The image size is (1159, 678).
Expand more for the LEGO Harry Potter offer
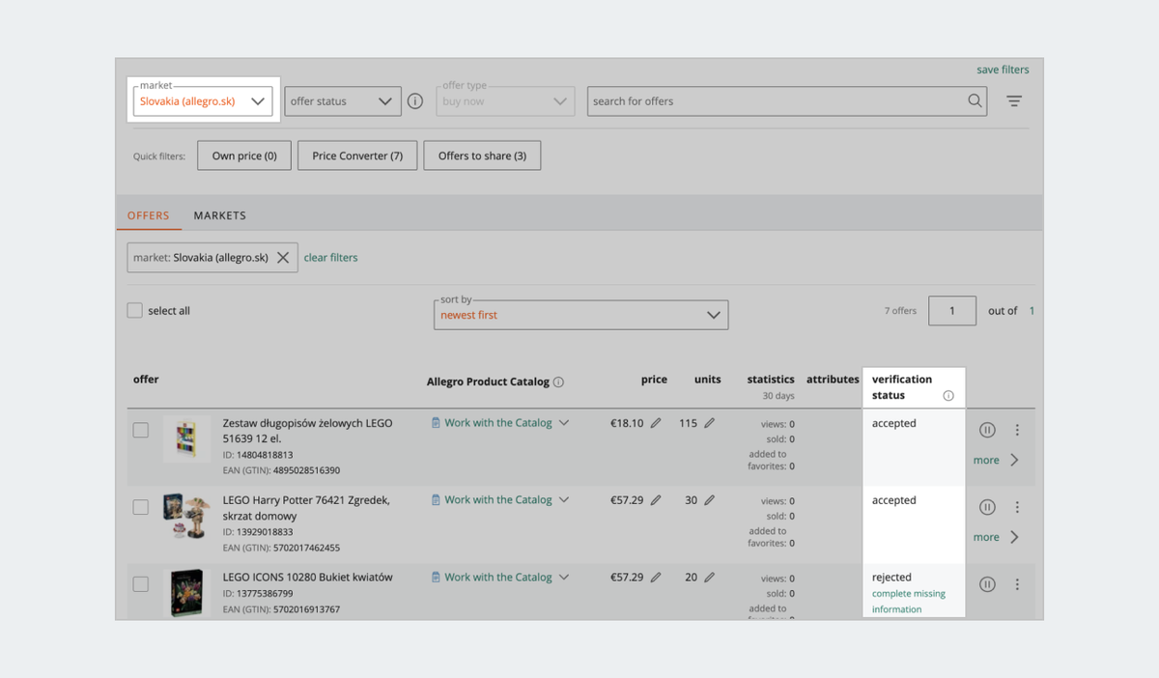pos(996,537)
